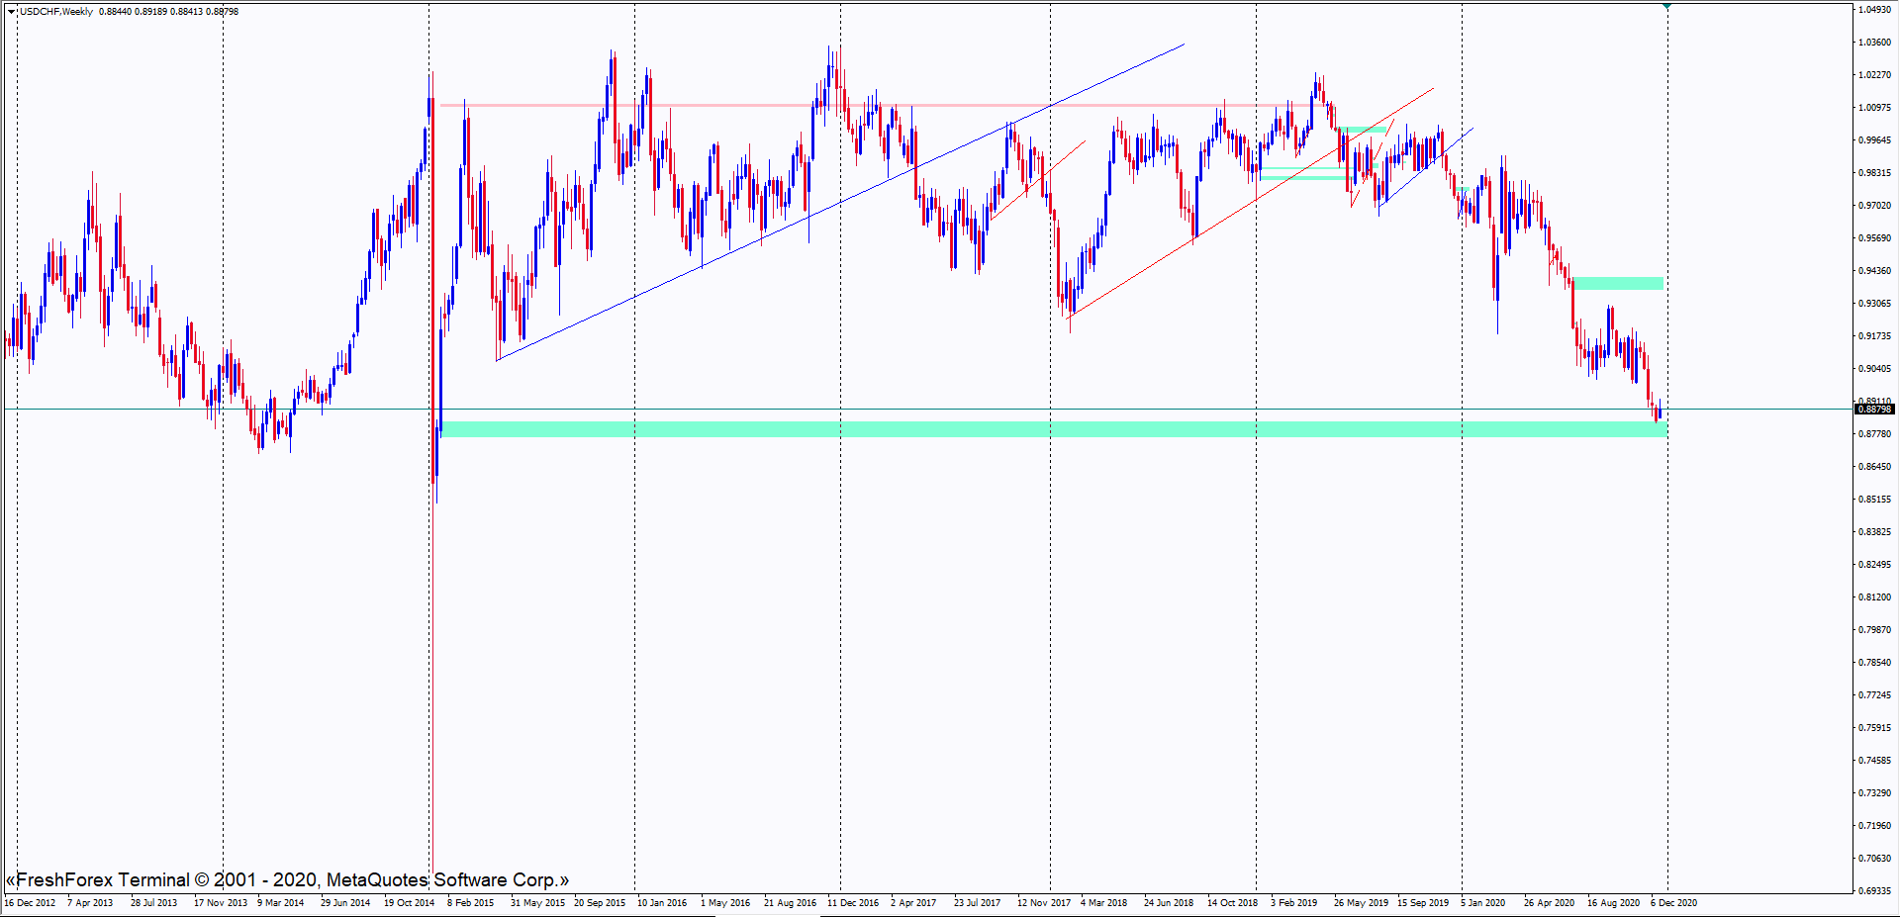1900x917 pixels.
Task: Click the 5 Jan 2020 date label
Action: pos(1482,903)
